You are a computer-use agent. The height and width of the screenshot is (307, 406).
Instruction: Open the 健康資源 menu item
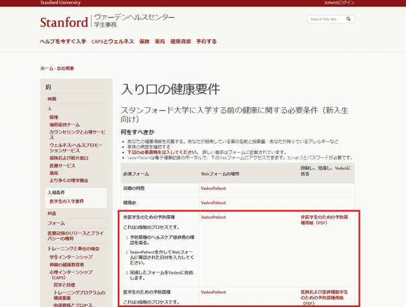180,41
